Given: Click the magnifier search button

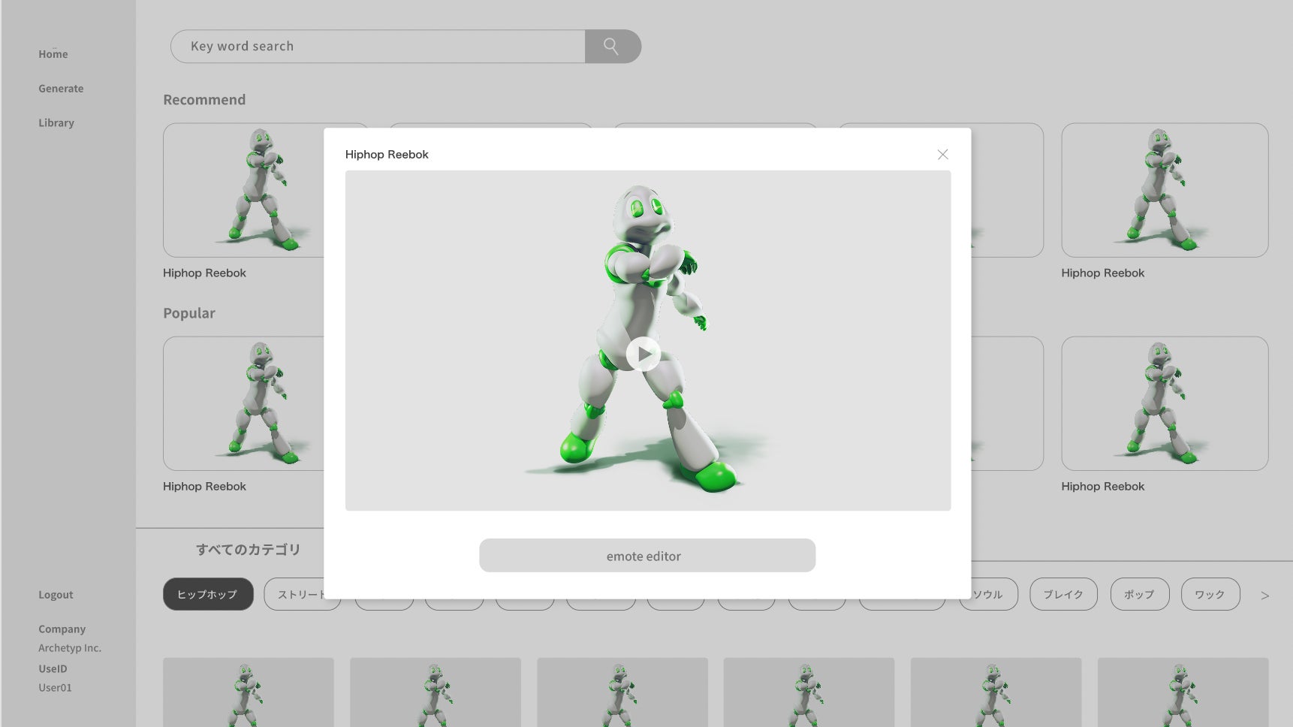Looking at the screenshot, I should [613, 47].
